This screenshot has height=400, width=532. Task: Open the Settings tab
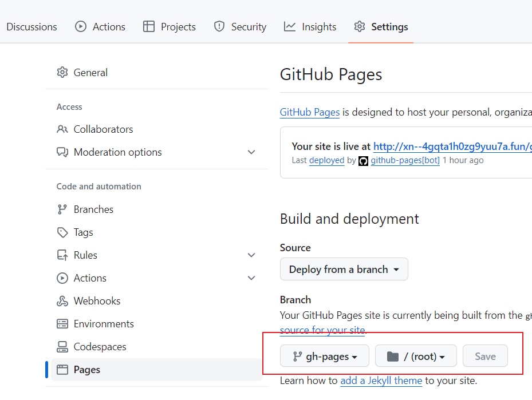(x=381, y=27)
